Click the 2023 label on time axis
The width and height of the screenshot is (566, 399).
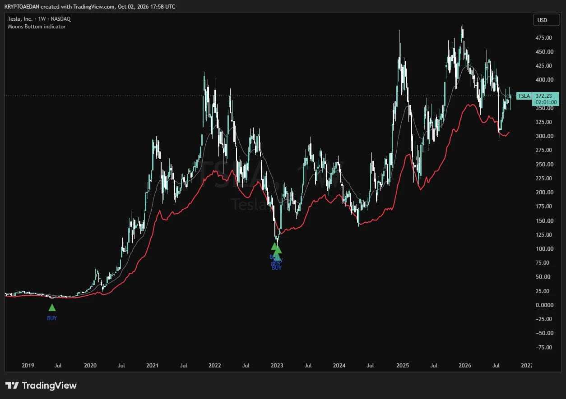(277, 366)
